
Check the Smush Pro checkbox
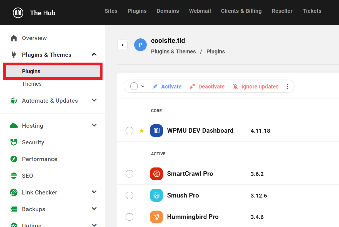(129, 196)
